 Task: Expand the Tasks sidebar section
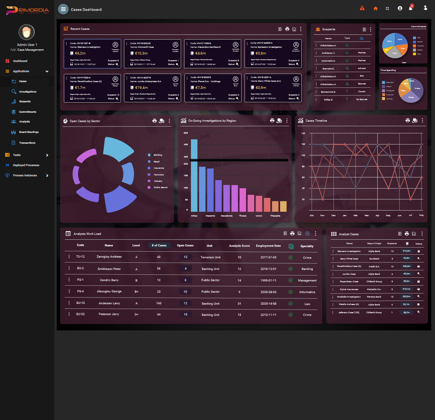[47, 155]
